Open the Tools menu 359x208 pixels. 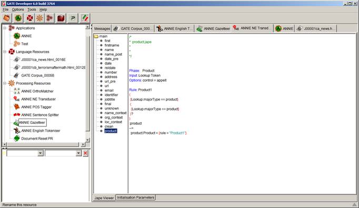32,9
